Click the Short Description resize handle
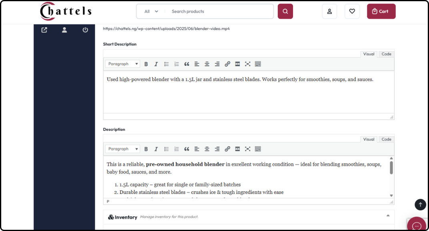 [391, 117]
